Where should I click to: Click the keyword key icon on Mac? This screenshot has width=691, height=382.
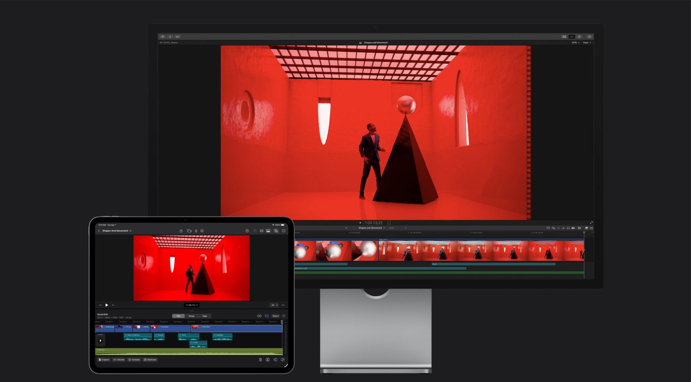tap(178, 37)
